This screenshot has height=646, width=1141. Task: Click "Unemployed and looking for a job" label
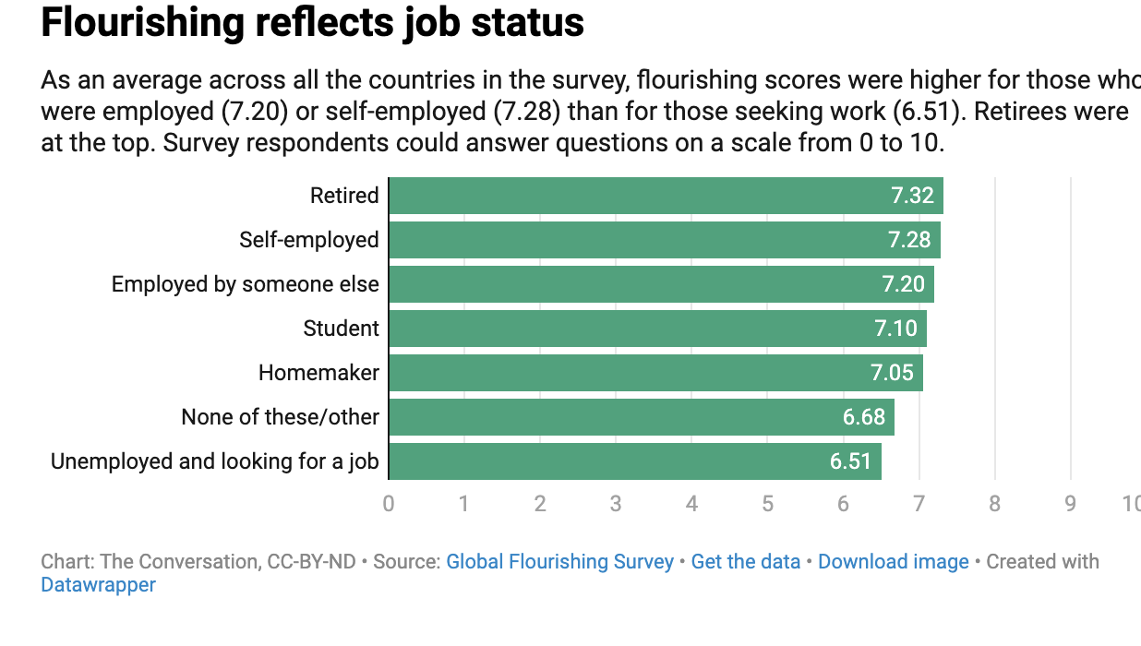coord(214,461)
